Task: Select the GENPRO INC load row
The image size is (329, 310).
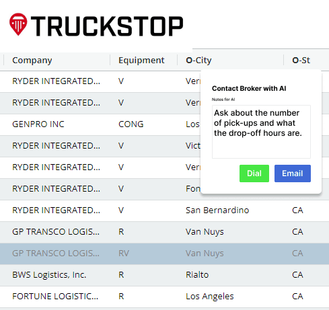Action: tap(100, 124)
